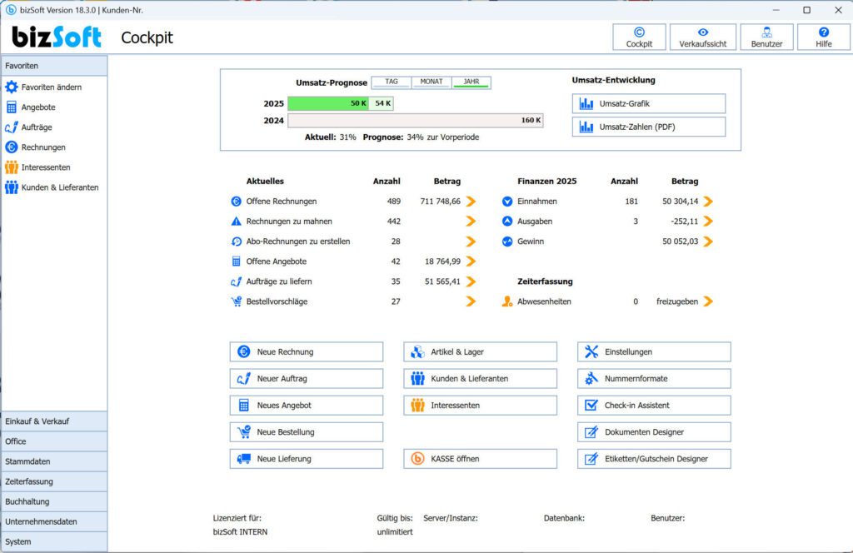Image resolution: width=853 pixels, height=553 pixels.
Task: Open the Benutzer toolbar button
Action: (766, 37)
